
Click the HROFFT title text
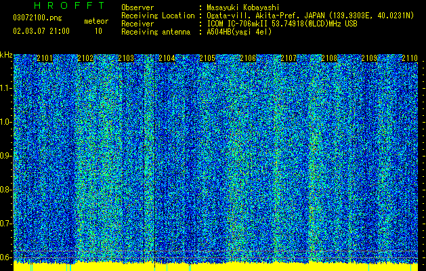(x=70, y=5)
